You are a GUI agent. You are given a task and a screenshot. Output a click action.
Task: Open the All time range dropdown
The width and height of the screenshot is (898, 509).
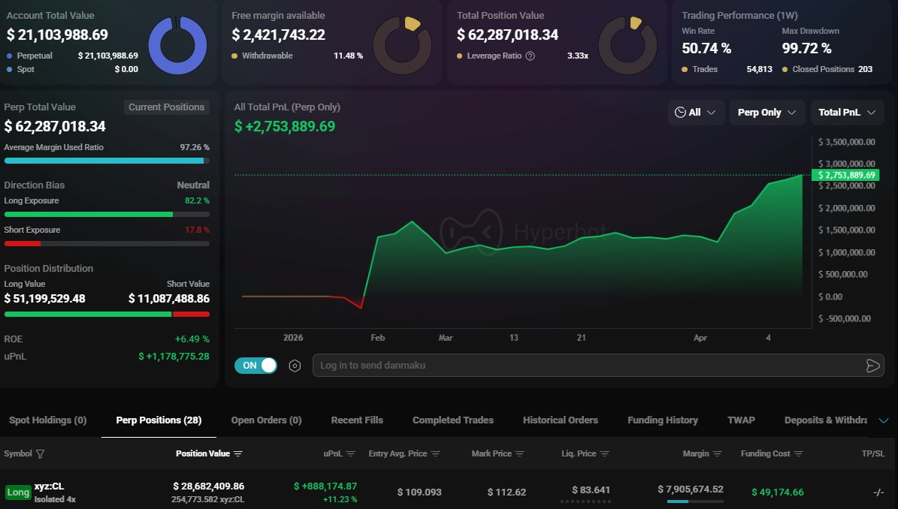click(696, 112)
